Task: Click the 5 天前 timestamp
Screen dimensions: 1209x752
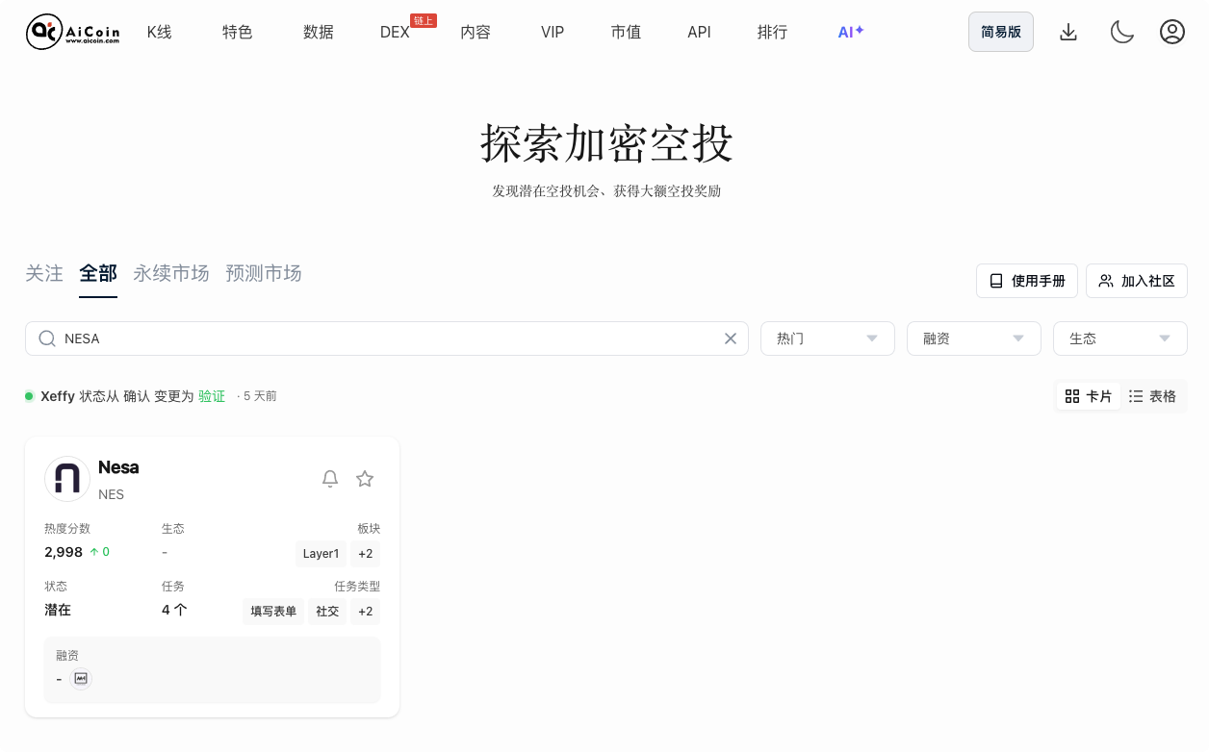Action: (260, 396)
